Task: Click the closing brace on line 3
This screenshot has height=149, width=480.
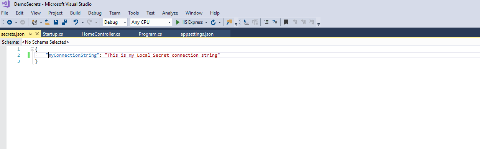Action: pyautogui.click(x=36, y=61)
